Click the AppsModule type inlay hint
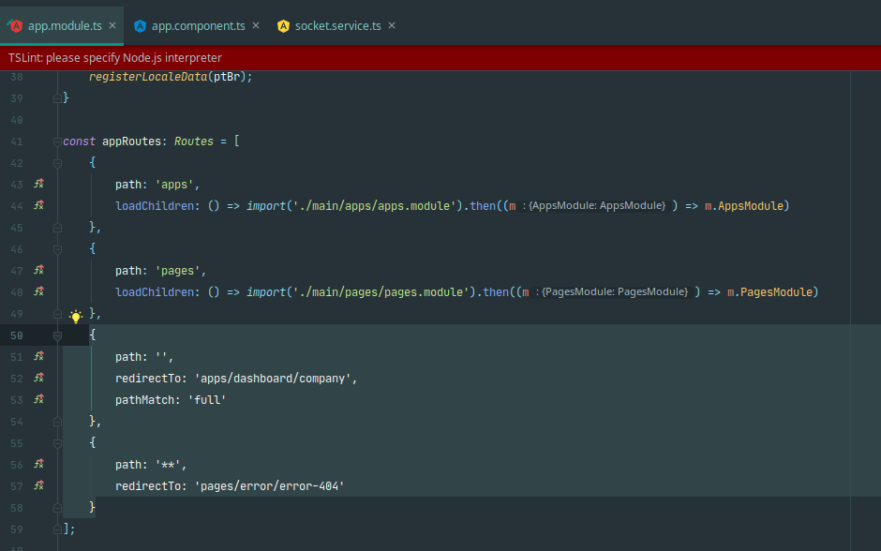Viewport: 881px width, 551px height. click(594, 205)
